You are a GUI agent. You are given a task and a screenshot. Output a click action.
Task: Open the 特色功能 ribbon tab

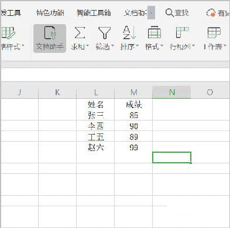[50, 13]
